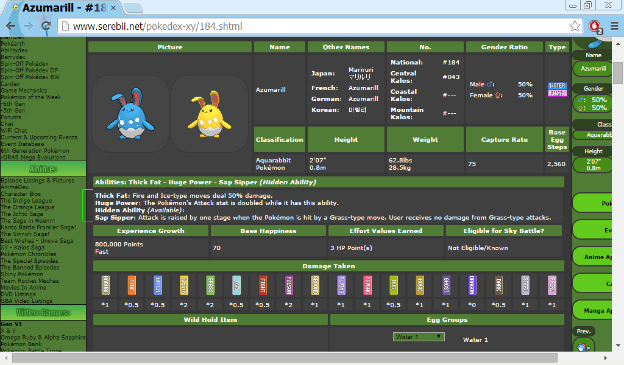Click the FAIRY type badge under Type
Image resolution: width=624 pixels, height=365 pixels.
coord(557,93)
